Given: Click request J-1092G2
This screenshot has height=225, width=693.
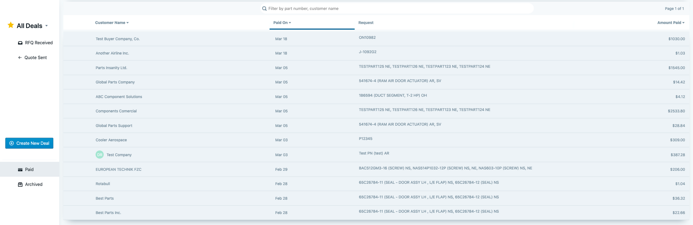Looking at the screenshot, I should tap(368, 52).
